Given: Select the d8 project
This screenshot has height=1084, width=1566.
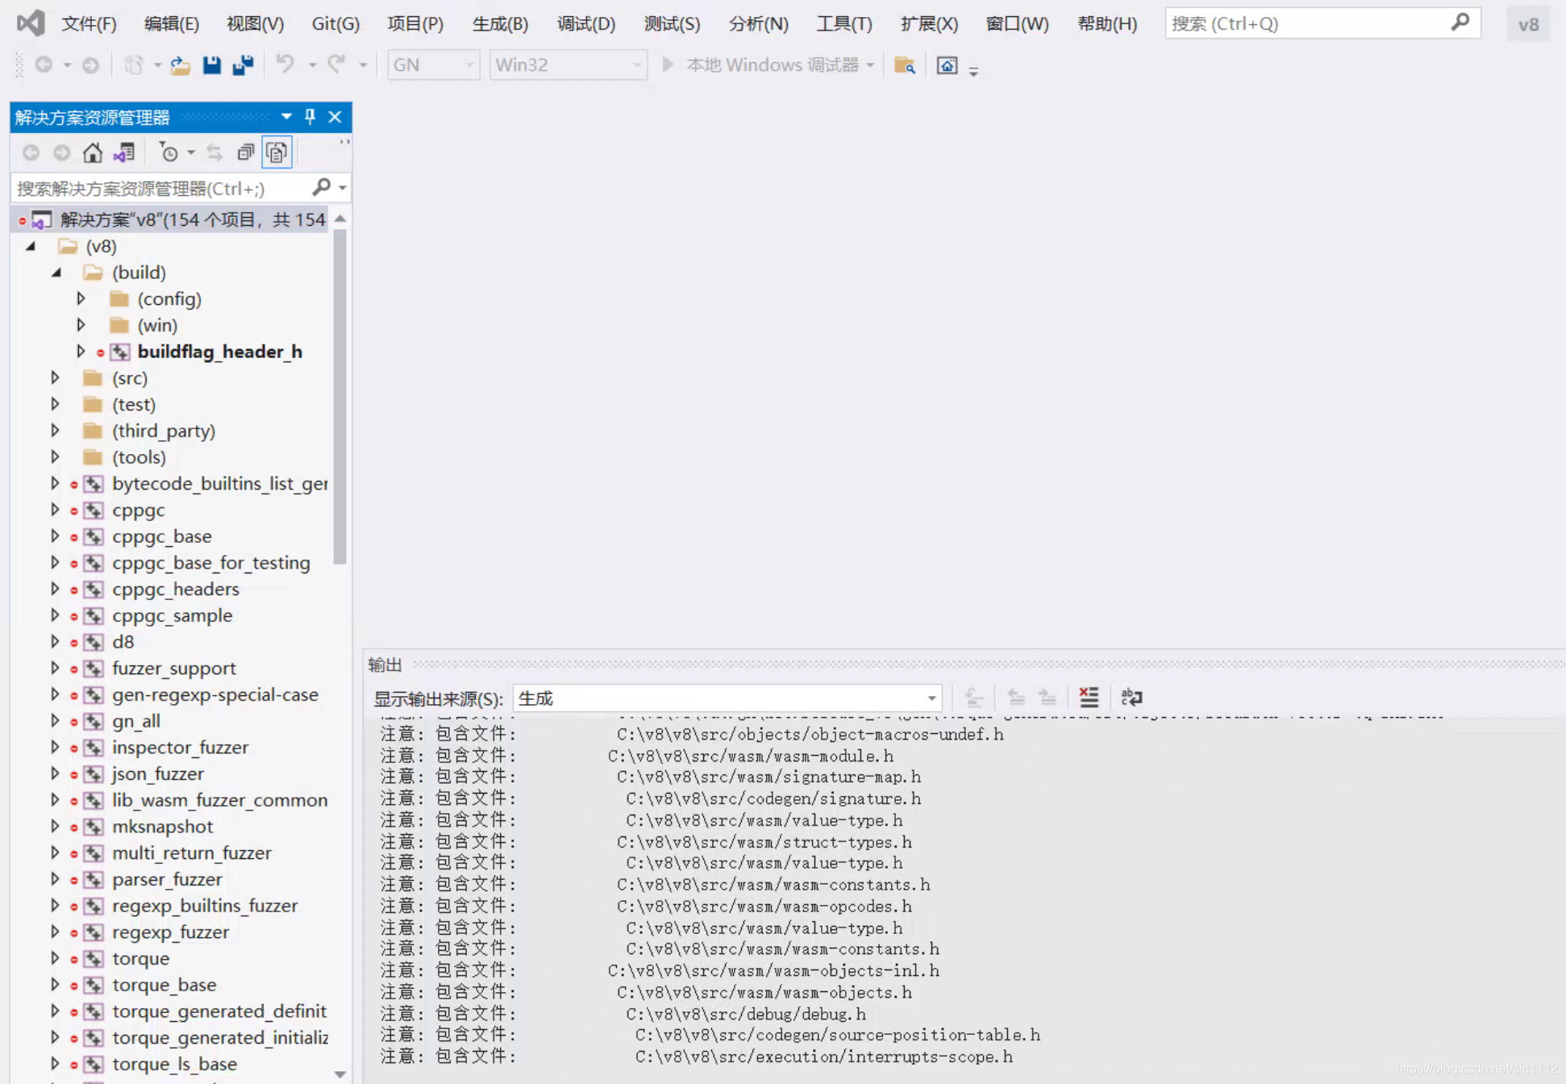Looking at the screenshot, I should pos(123,642).
